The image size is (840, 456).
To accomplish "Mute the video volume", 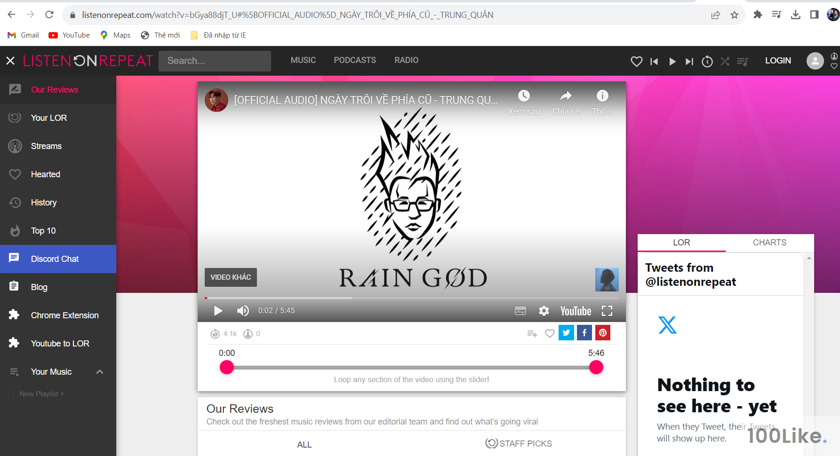I will (x=243, y=311).
